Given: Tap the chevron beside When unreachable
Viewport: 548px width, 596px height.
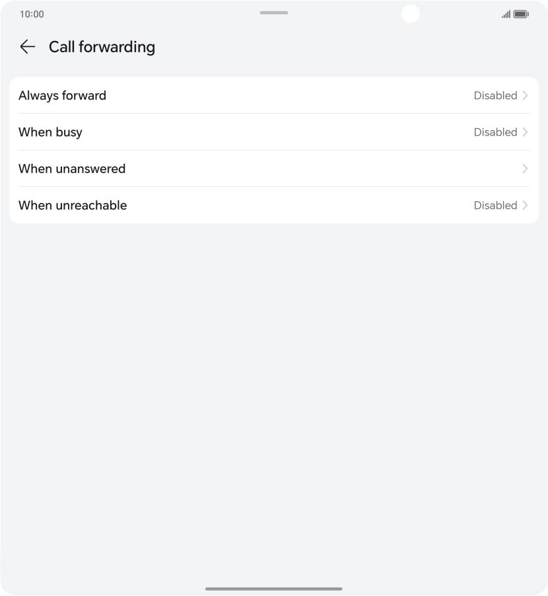Looking at the screenshot, I should [526, 205].
